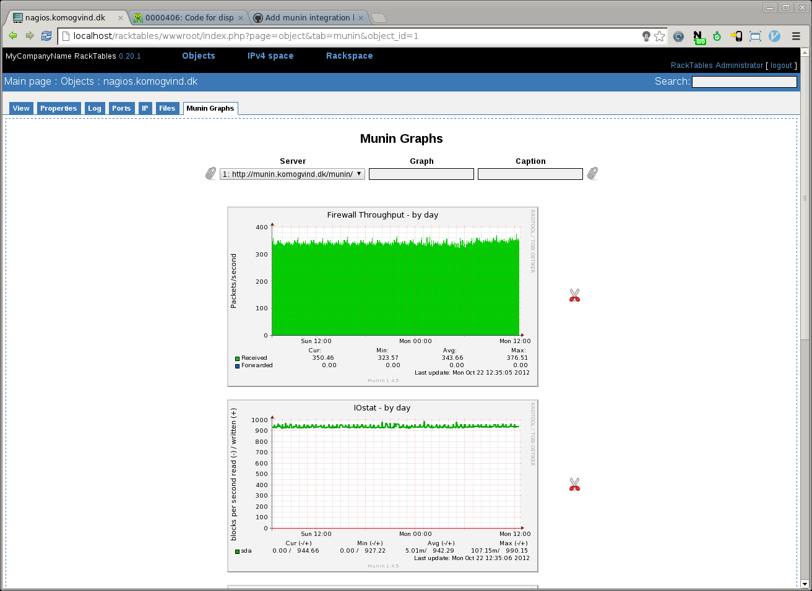The width and height of the screenshot is (812, 591).
Task: Select the Files tab
Action: pos(167,108)
